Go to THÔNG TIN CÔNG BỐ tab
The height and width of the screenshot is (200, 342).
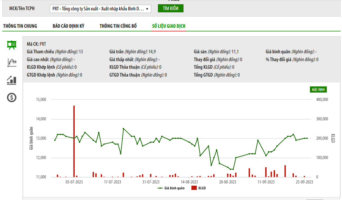(x=118, y=26)
